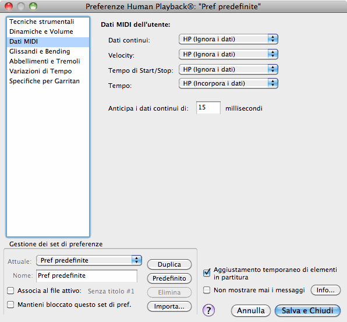The image size is (347, 322).
Task: Click the Importa... button
Action: click(x=169, y=306)
